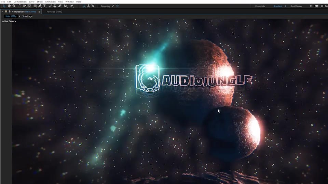Select the Puppet Pin tool
This screenshot has width=328, height=184.
point(71,6)
